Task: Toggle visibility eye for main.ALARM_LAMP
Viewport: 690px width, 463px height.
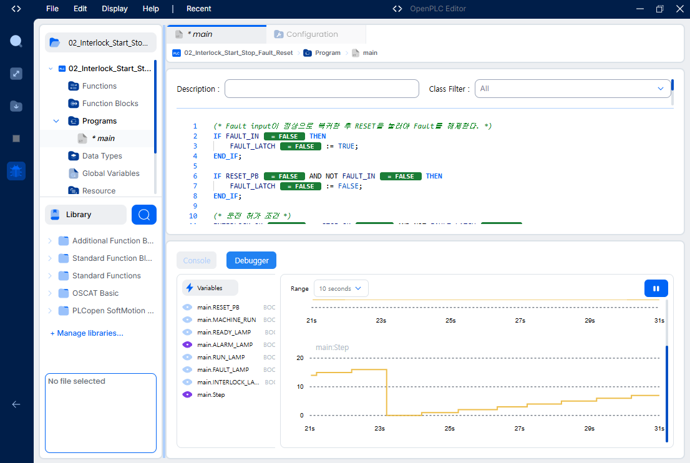Action: tap(187, 344)
